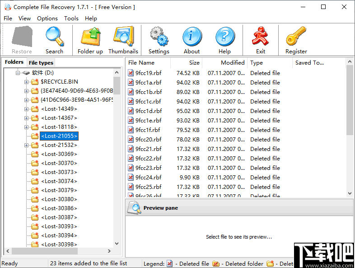Image resolution: width=355 pixels, height=268 pixels.
Task: Open Help with the question mark icon
Action: click(225, 37)
